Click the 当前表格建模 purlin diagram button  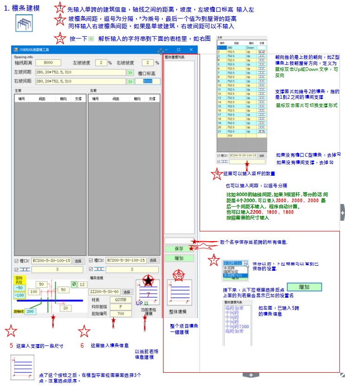[x=148, y=292]
